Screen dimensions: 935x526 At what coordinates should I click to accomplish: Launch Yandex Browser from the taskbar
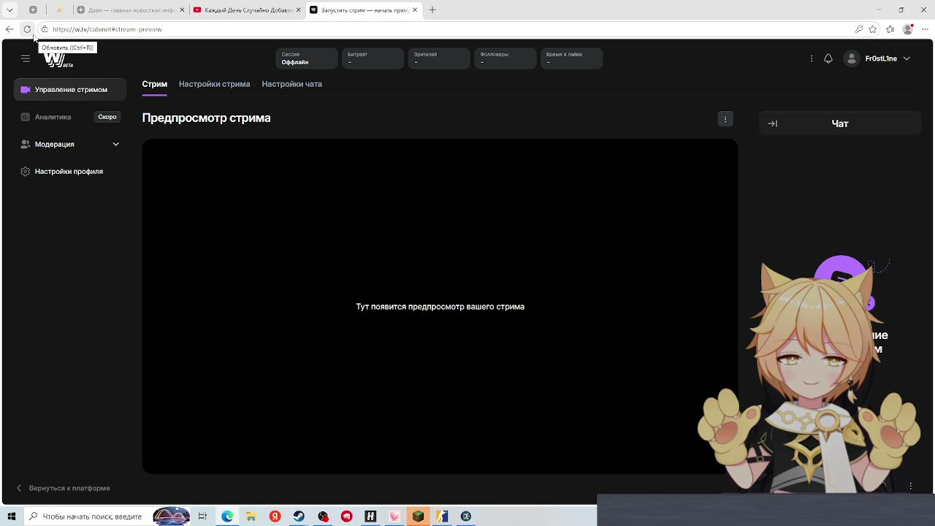275,517
